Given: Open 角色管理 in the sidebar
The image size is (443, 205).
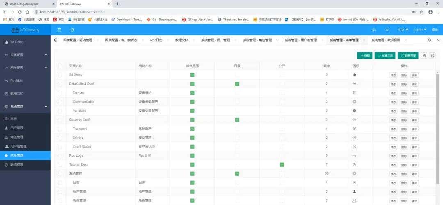Looking at the screenshot, I should pyautogui.click(x=25, y=137).
